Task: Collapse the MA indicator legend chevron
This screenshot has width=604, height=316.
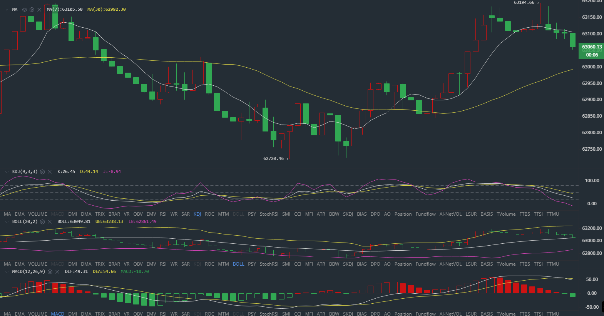Action: click(x=7, y=10)
